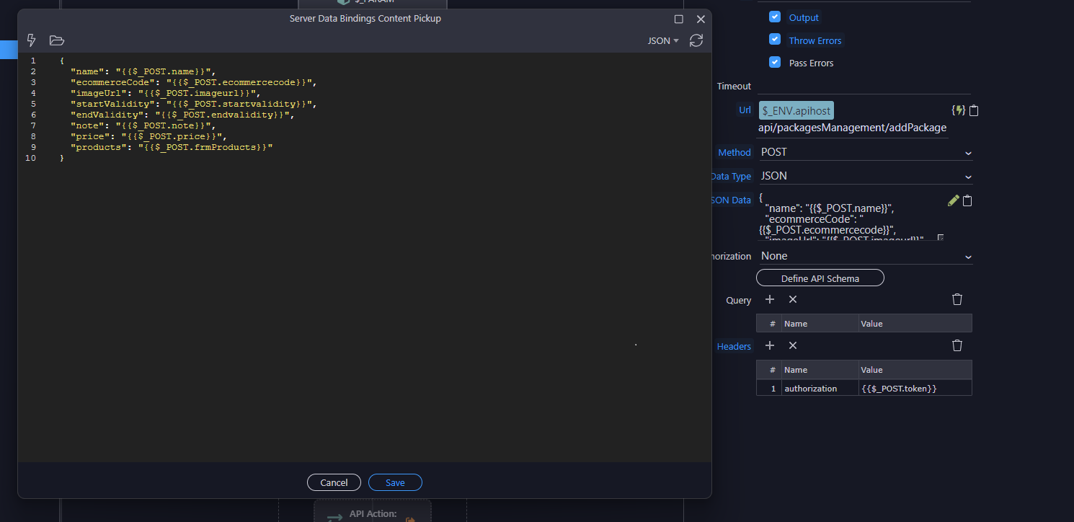
Task: Disable the Output checkbox
Action: tap(774, 17)
